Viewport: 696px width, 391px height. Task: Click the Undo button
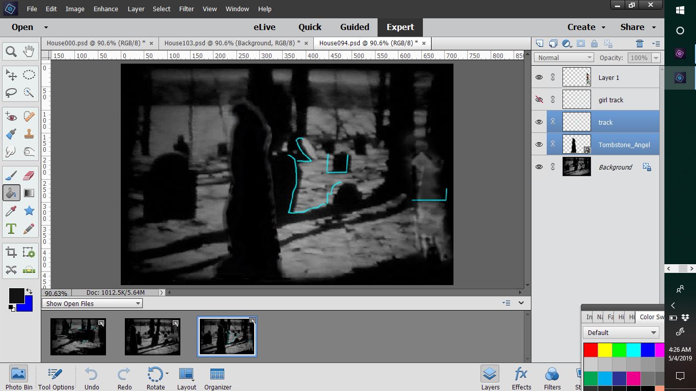tap(92, 379)
